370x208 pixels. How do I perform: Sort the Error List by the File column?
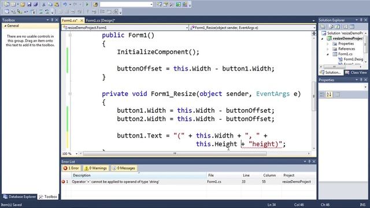(224, 175)
